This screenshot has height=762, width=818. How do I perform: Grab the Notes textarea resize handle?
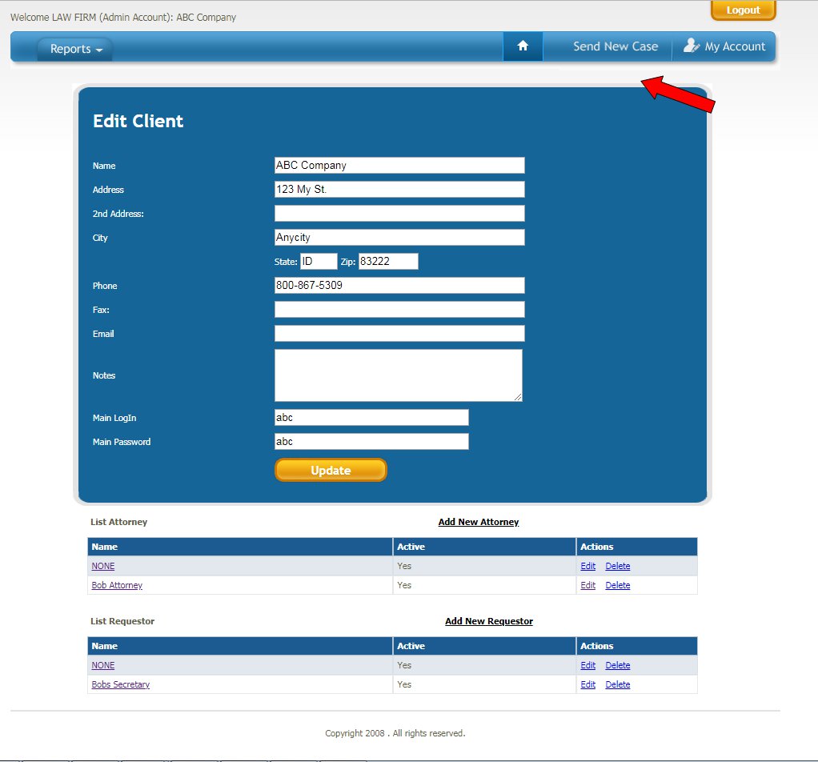pos(518,397)
